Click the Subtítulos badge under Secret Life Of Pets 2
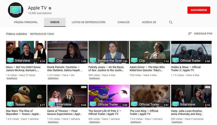The image size is (217, 125). click(x=94, y=122)
